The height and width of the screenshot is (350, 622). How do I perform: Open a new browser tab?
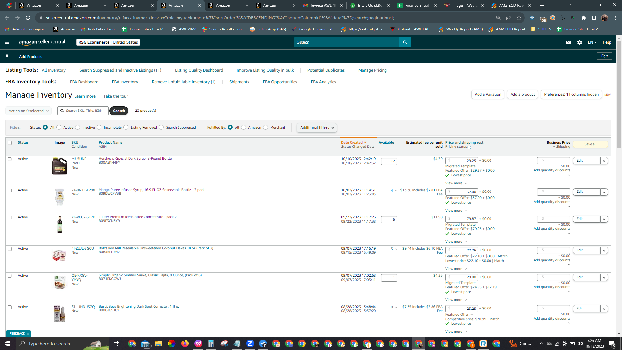[x=542, y=6]
